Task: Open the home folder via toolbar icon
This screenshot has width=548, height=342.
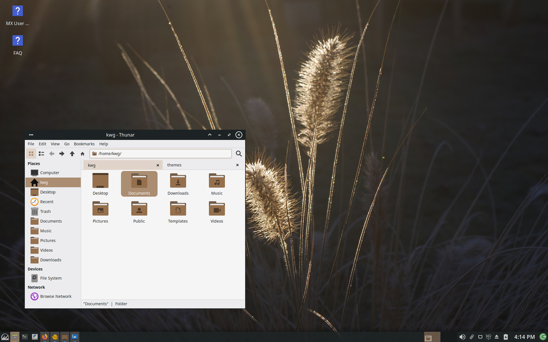Action: click(82, 153)
